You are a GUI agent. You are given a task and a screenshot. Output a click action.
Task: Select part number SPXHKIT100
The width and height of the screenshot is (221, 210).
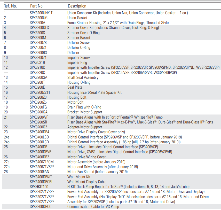tap(39, 187)
